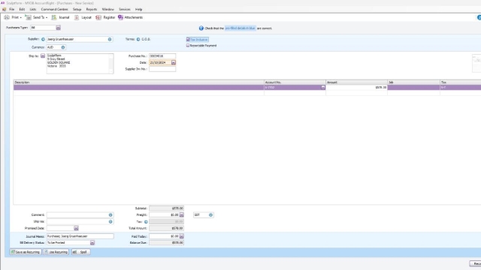Click the Terms zoom arrow icon
Screen dimensions: 481x270
coord(138,39)
